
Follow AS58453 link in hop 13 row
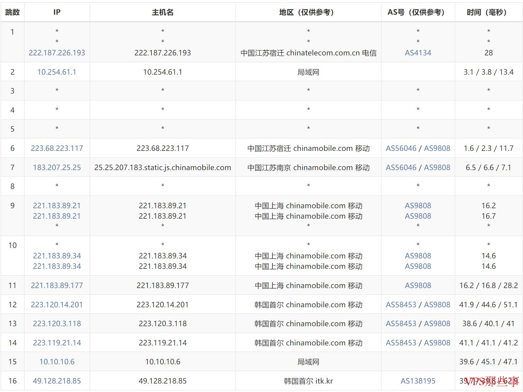[401, 324]
